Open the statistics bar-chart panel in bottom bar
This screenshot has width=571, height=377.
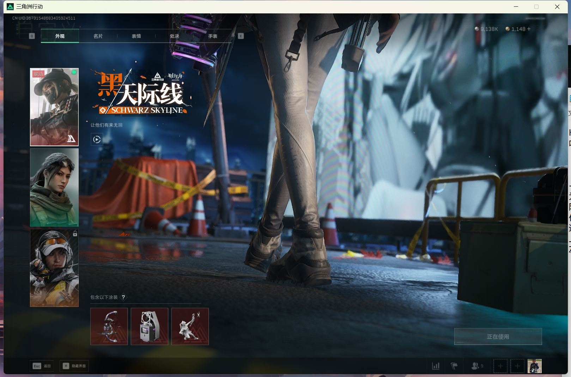436,366
